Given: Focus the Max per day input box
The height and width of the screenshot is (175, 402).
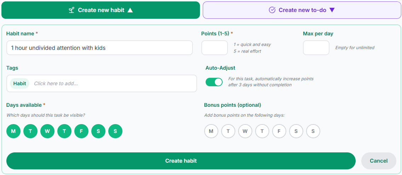Looking at the screenshot, I should [x=316, y=48].
